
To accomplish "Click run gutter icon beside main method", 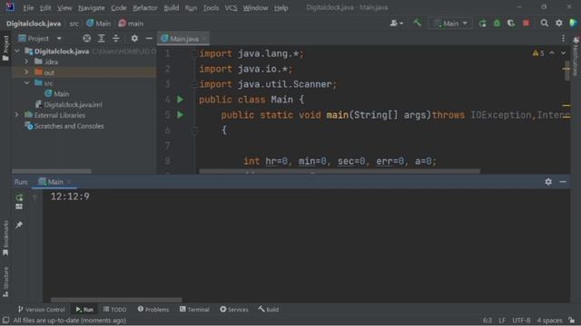I will coord(180,115).
